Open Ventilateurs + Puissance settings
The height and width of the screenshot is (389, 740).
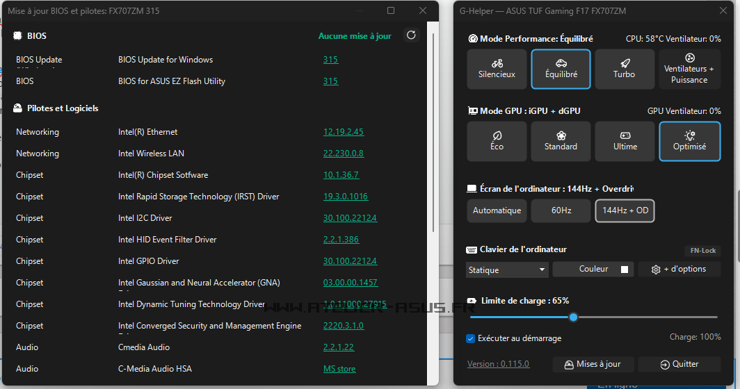click(x=689, y=69)
